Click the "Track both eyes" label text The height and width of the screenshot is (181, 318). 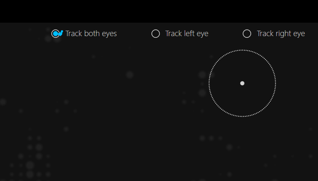pyautogui.click(x=91, y=34)
